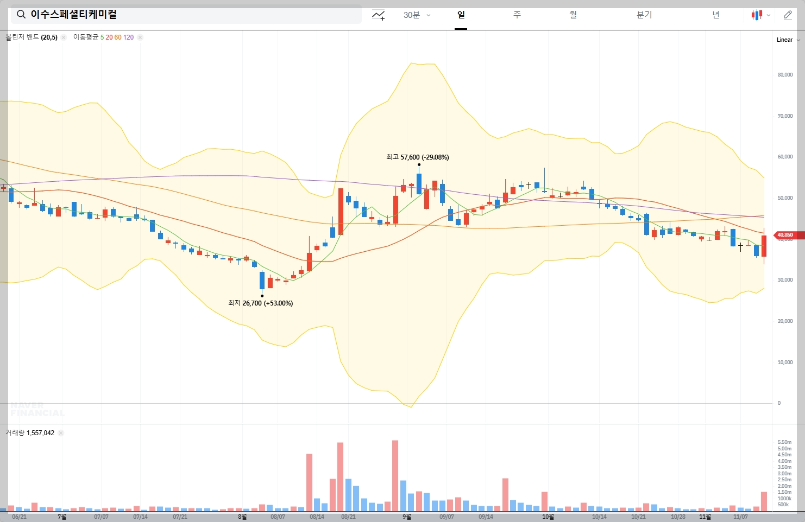Click the 거래량 1,557,042 volume label
The image size is (805, 522).
30,432
